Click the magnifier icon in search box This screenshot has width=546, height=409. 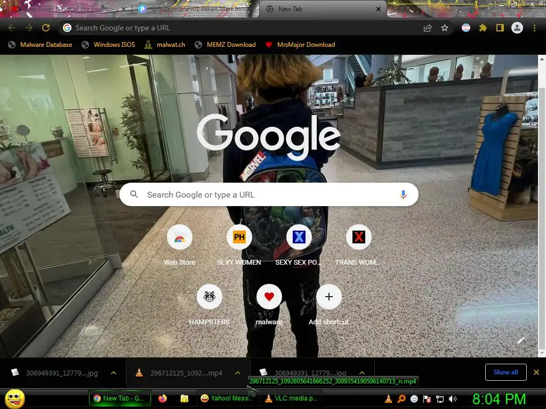point(134,194)
